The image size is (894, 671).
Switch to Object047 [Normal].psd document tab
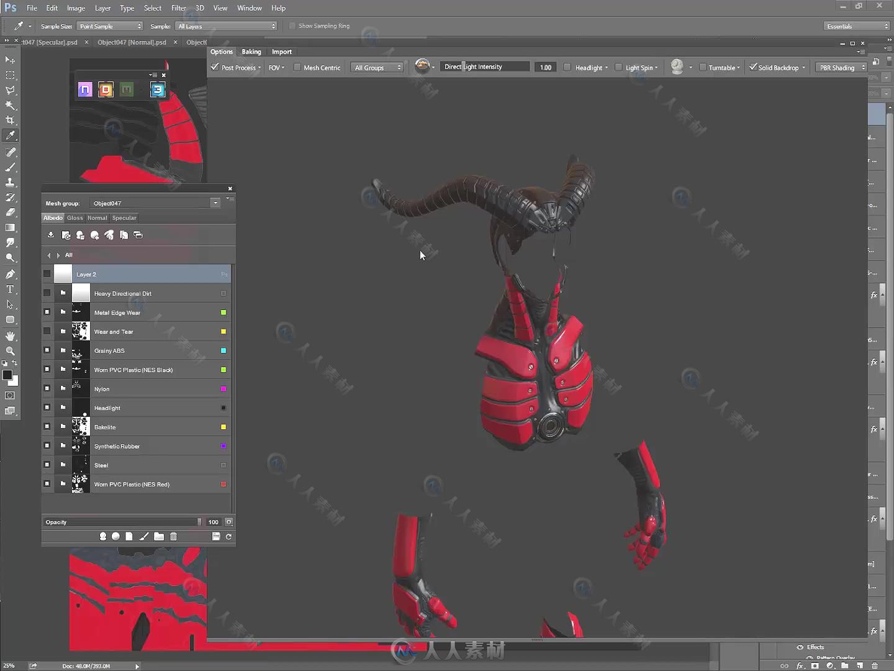point(132,42)
